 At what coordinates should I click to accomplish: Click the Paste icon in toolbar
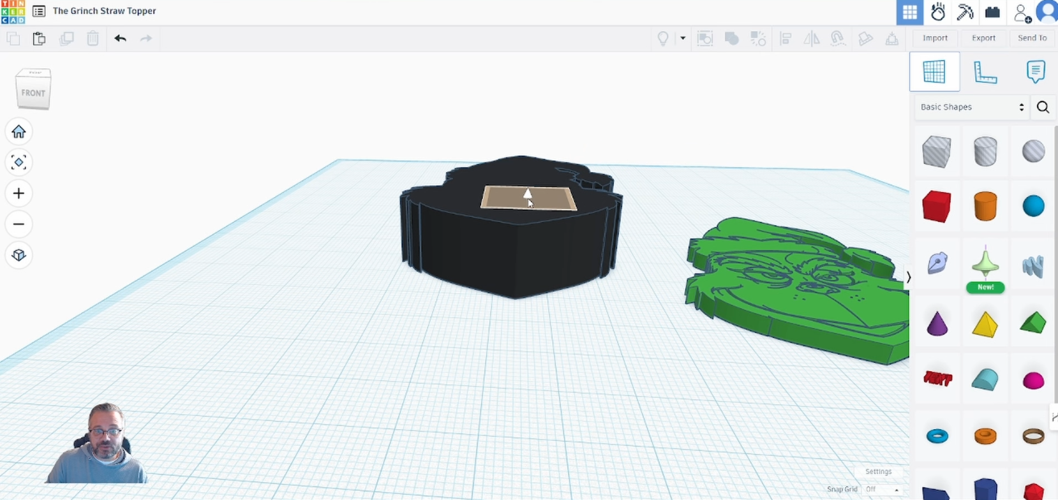[x=39, y=38]
